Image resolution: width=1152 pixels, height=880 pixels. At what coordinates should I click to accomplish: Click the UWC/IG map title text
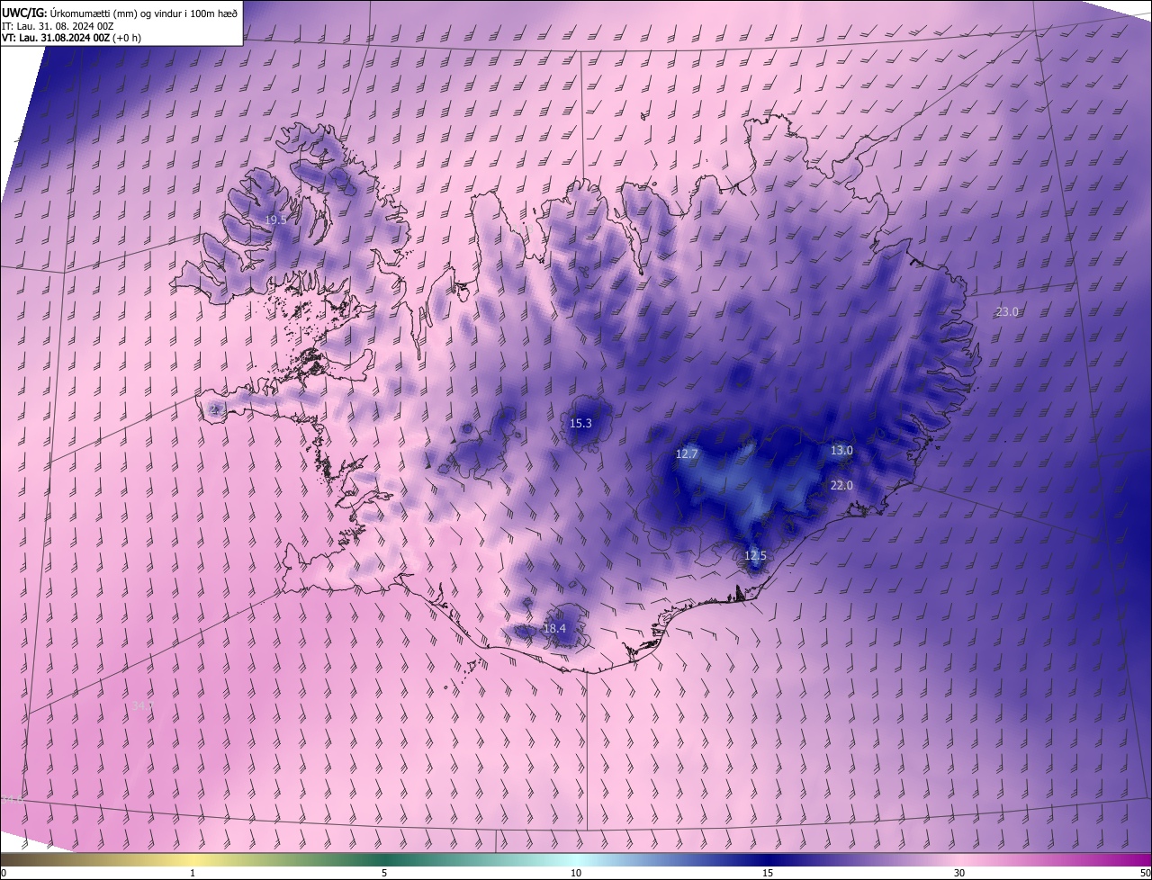coord(120,13)
